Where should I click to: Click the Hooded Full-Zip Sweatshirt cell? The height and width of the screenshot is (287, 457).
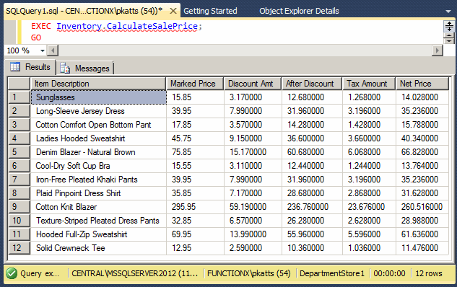pos(98,234)
